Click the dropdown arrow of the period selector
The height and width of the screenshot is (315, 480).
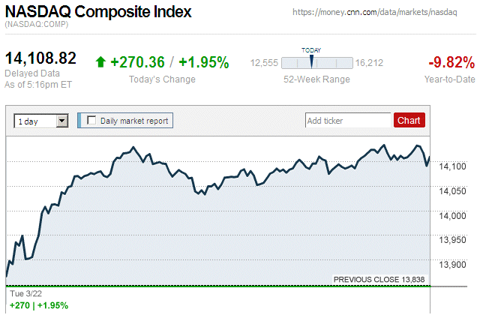(61, 120)
